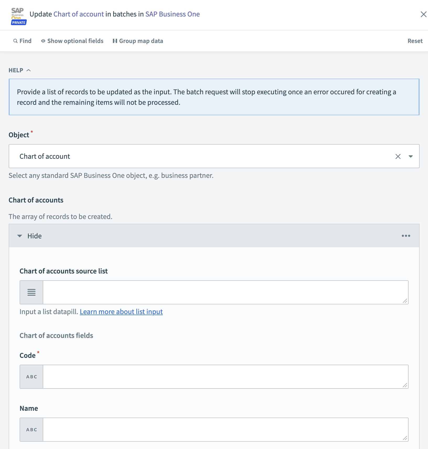Close the Update Chart of account editor
Image resolution: width=428 pixels, height=449 pixels.
[424, 14]
